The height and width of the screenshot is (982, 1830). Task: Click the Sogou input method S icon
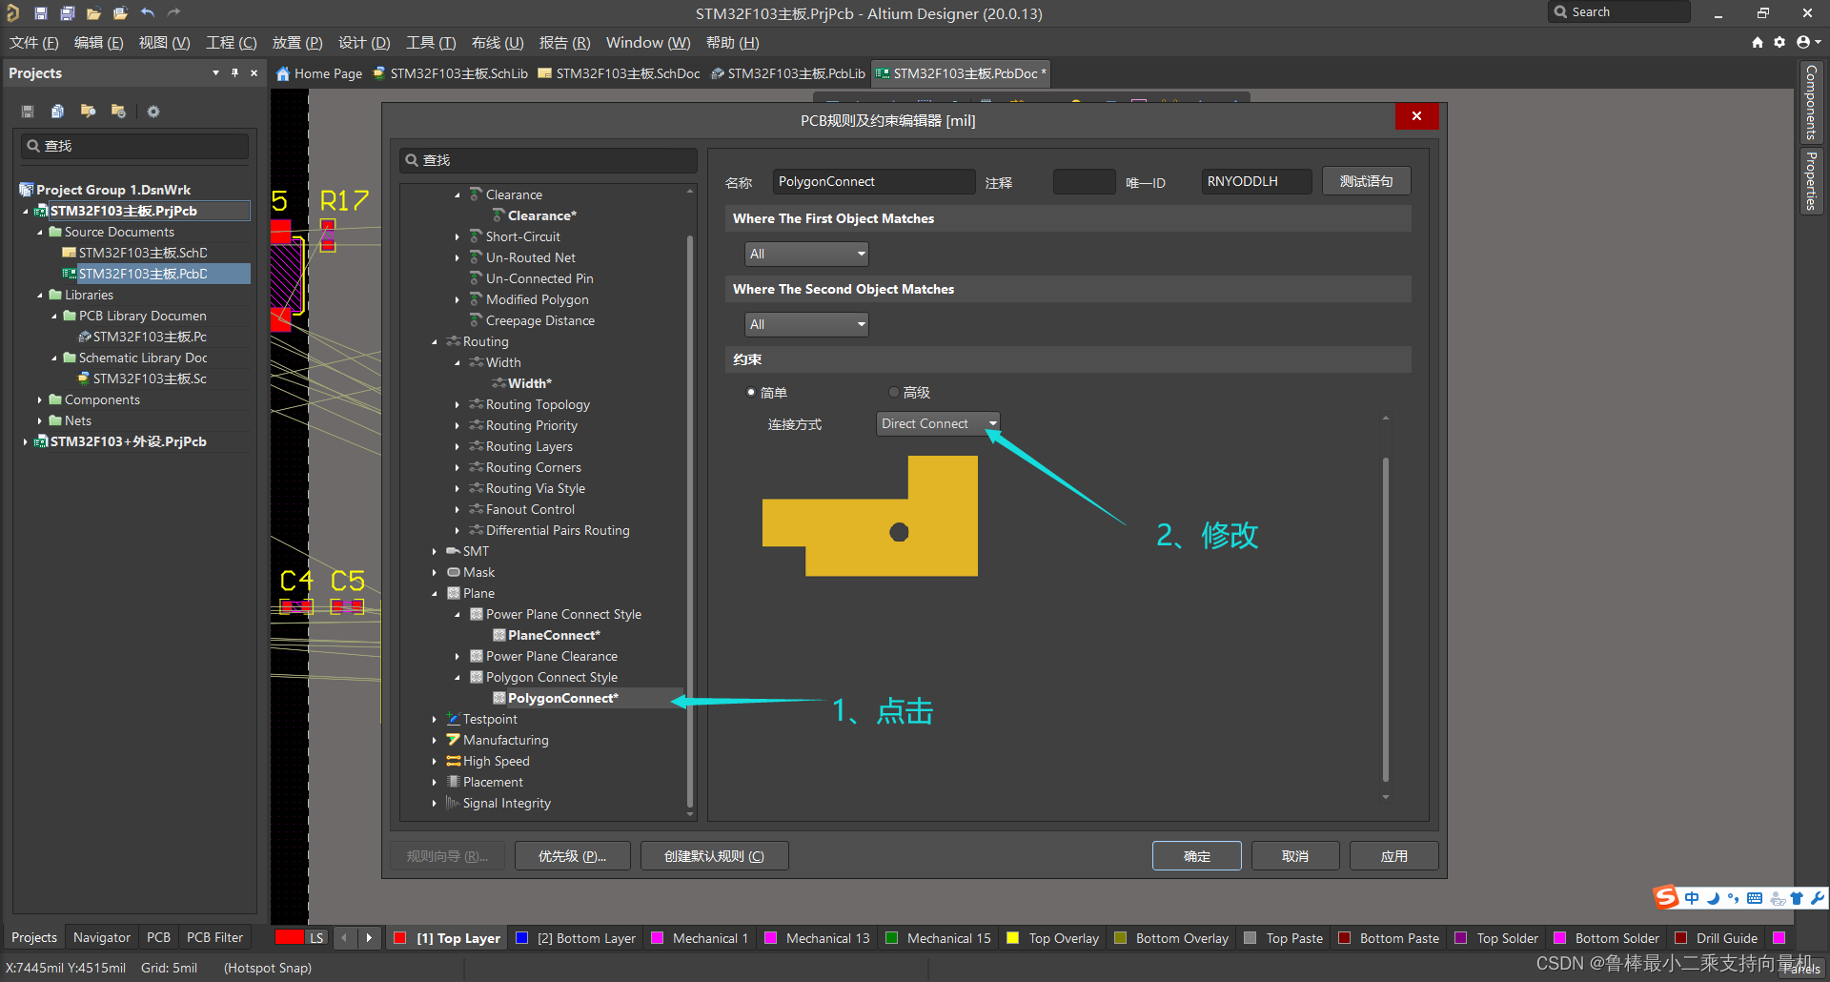(x=1666, y=897)
